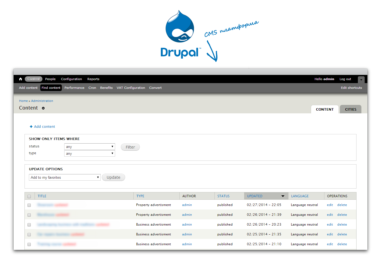Click edit in the 21:35 row
Screen dimensions: 381x270
(x=330, y=234)
